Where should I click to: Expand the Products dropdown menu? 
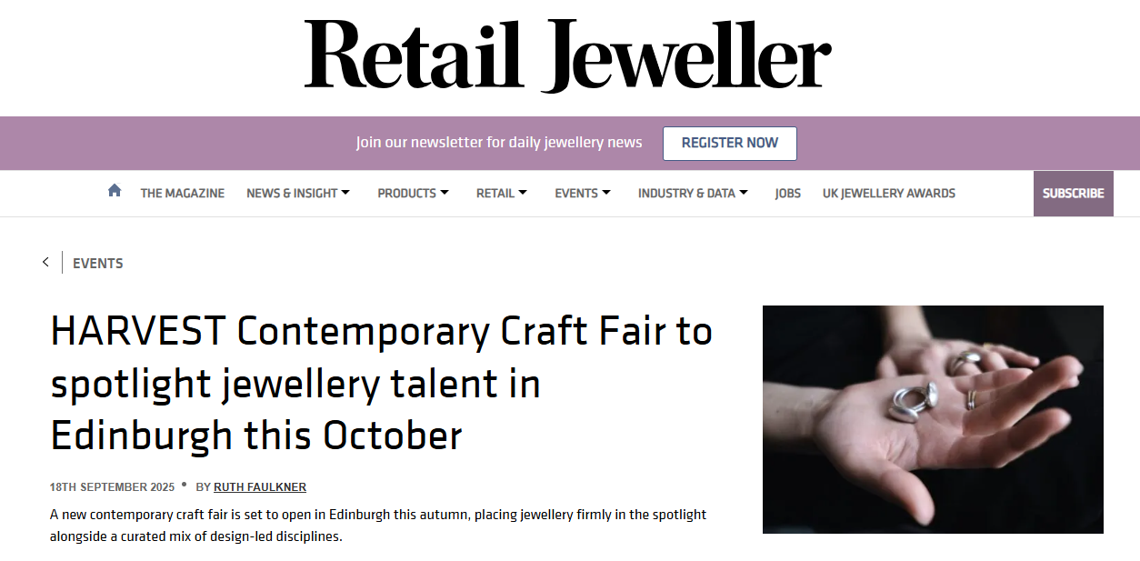413,193
